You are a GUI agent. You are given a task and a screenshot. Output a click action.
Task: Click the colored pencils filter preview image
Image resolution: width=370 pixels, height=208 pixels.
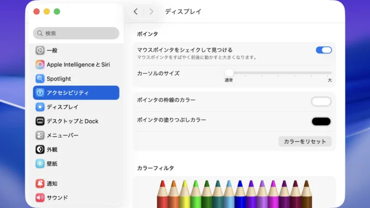pyautogui.click(x=235, y=194)
